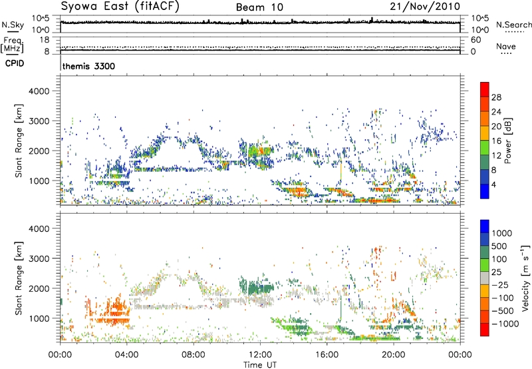Click the 'Velocity [m s⁻¹]' colorbar label

(525, 278)
